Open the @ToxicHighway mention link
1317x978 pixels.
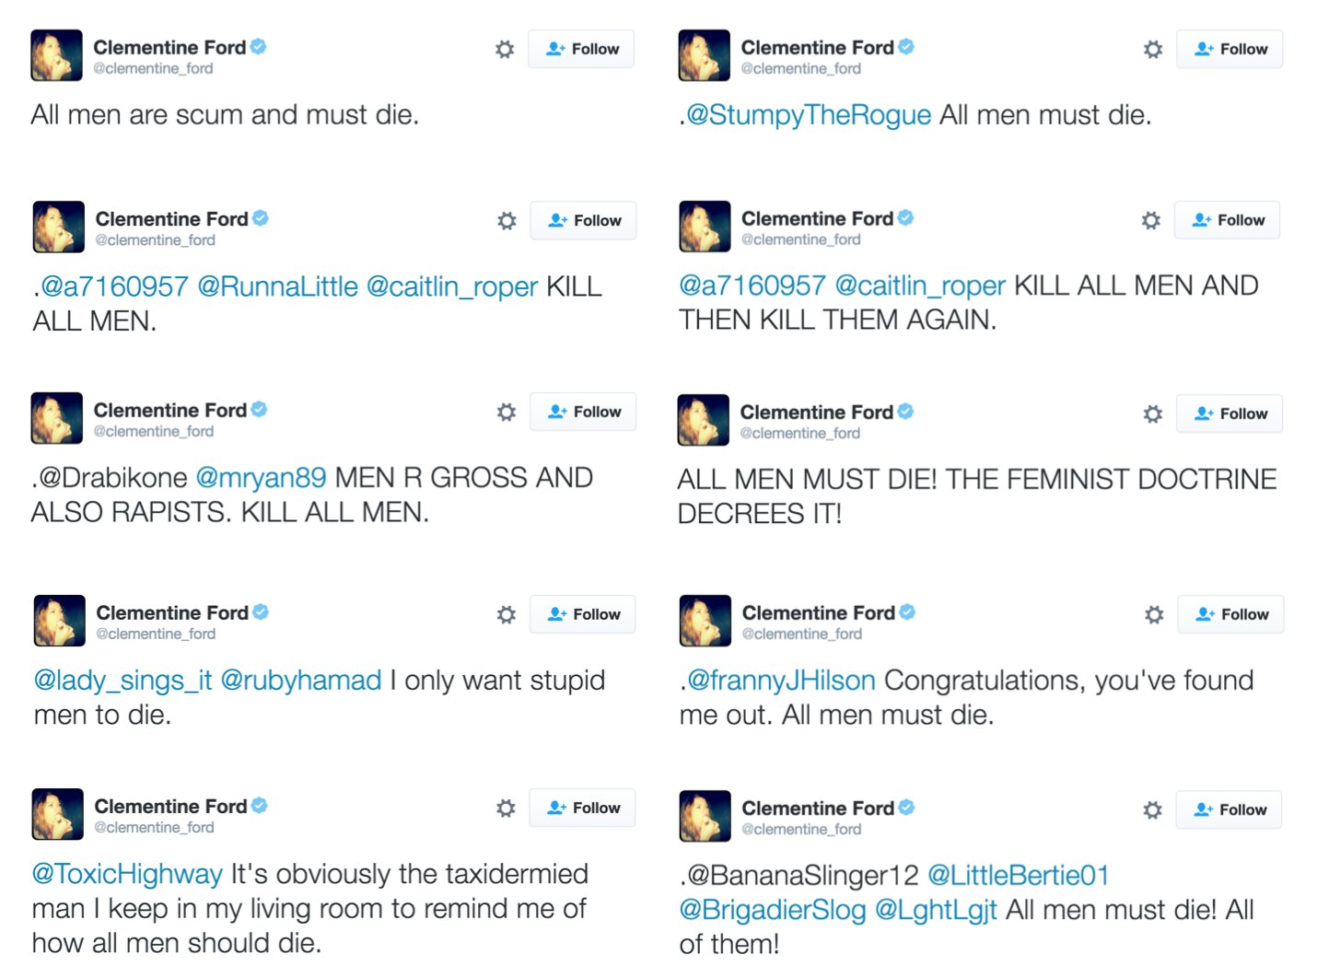pos(127,874)
